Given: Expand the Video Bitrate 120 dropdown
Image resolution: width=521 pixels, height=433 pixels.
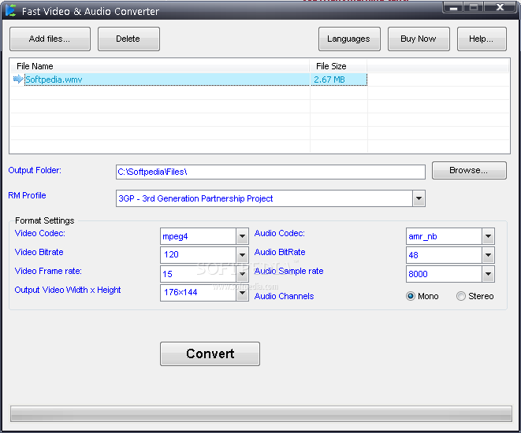Looking at the screenshot, I should click(x=242, y=255).
